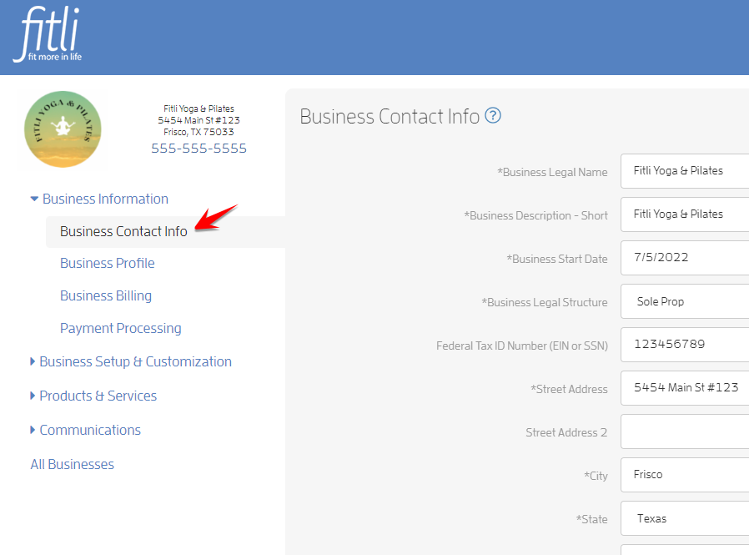Open Payment Processing settings

(120, 329)
